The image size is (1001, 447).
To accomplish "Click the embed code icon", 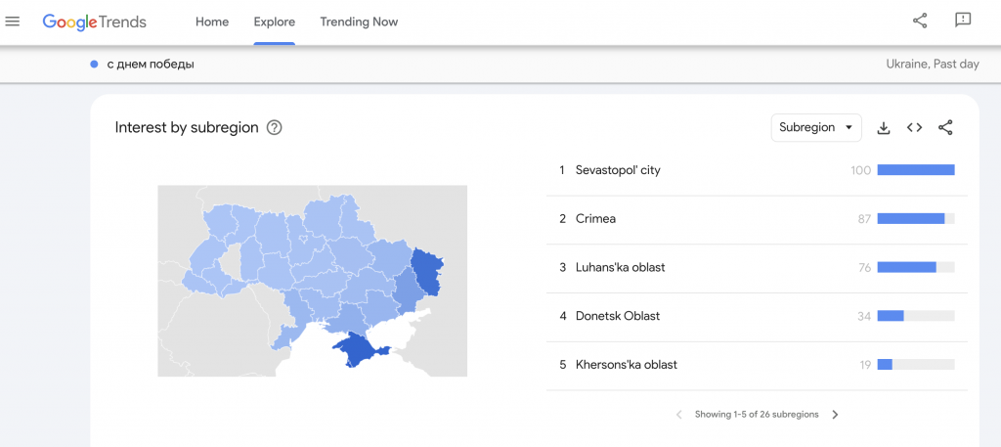I will (x=914, y=127).
